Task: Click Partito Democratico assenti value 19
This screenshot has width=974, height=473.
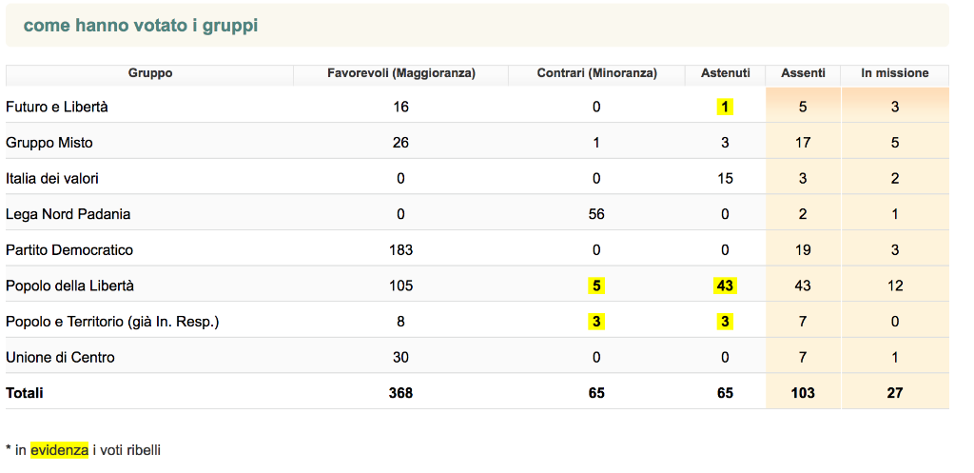Action: coord(803,250)
